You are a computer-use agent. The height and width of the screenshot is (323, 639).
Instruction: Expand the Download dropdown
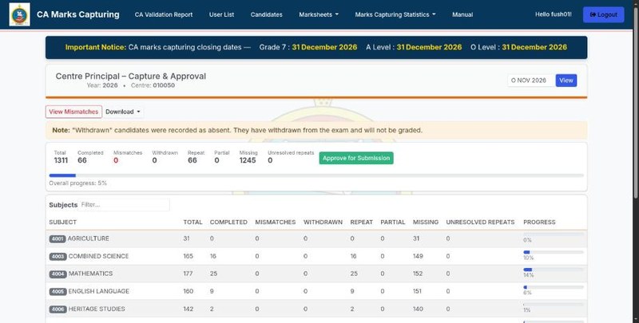pos(123,112)
